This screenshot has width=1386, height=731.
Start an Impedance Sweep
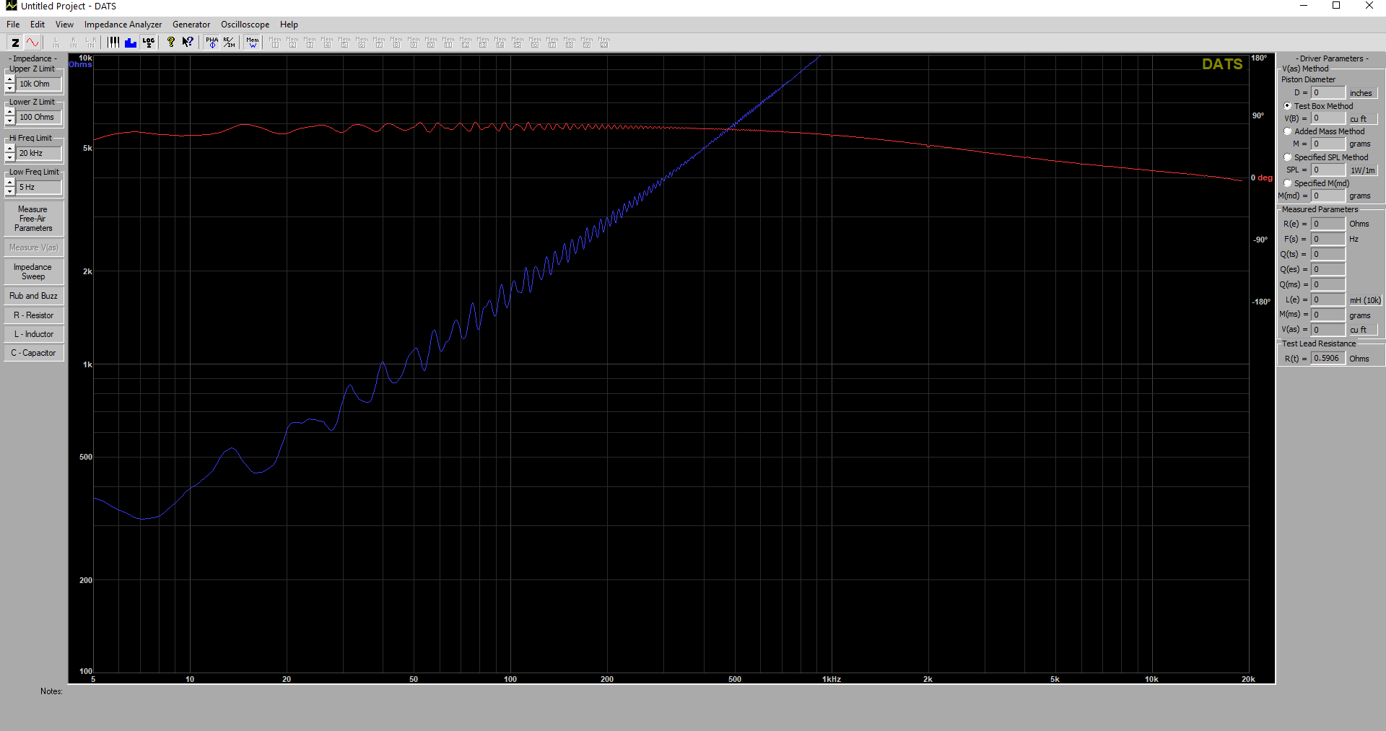pos(33,271)
